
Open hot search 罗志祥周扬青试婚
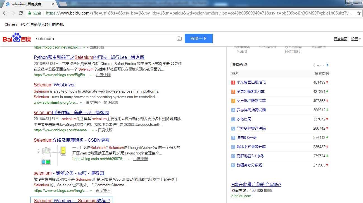(251, 110)
